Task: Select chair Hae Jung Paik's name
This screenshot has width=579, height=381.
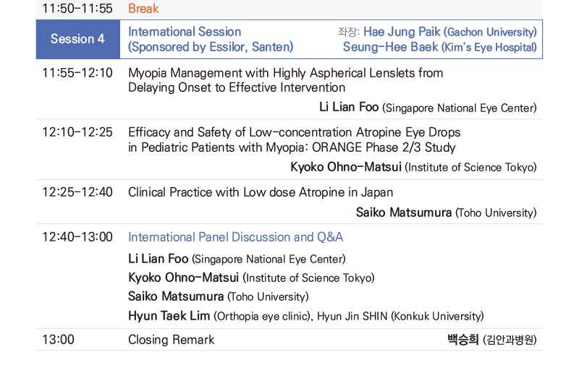Action: coord(402,32)
